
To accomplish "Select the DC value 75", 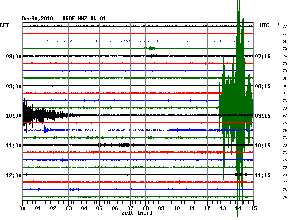I will point(285,167).
